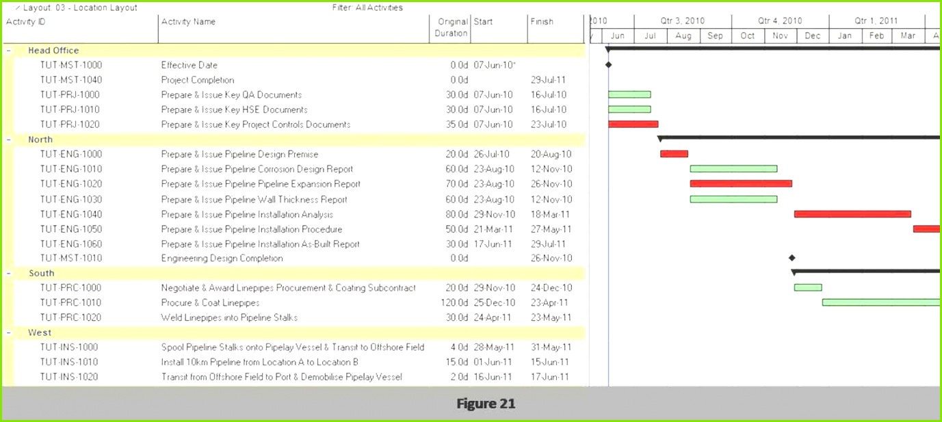Click Qtr 4, 2010 in the timescale
The image size is (942, 422).
tap(779, 21)
